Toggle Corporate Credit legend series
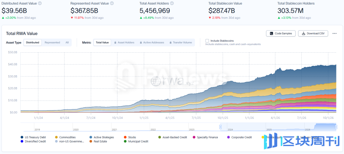The image size is (344, 154). [x=240, y=137]
